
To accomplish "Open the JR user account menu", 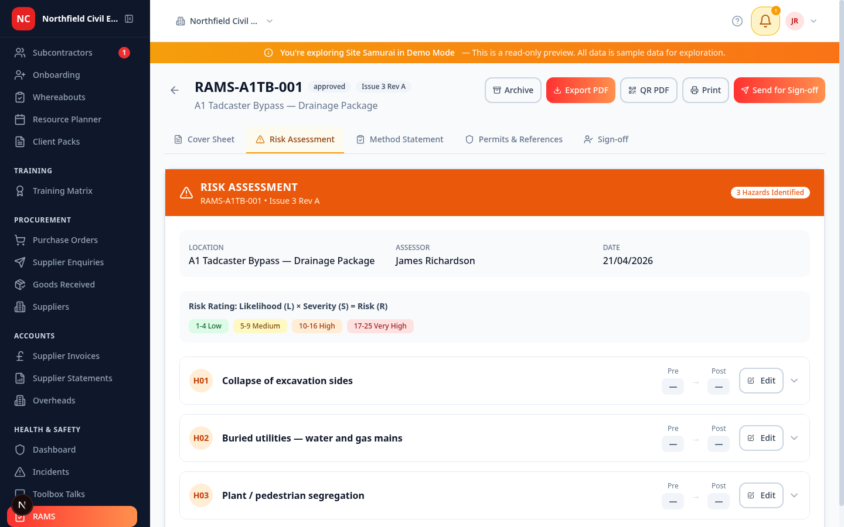I will [x=802, y=20].
